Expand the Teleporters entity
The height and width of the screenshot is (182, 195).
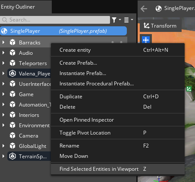3,63
